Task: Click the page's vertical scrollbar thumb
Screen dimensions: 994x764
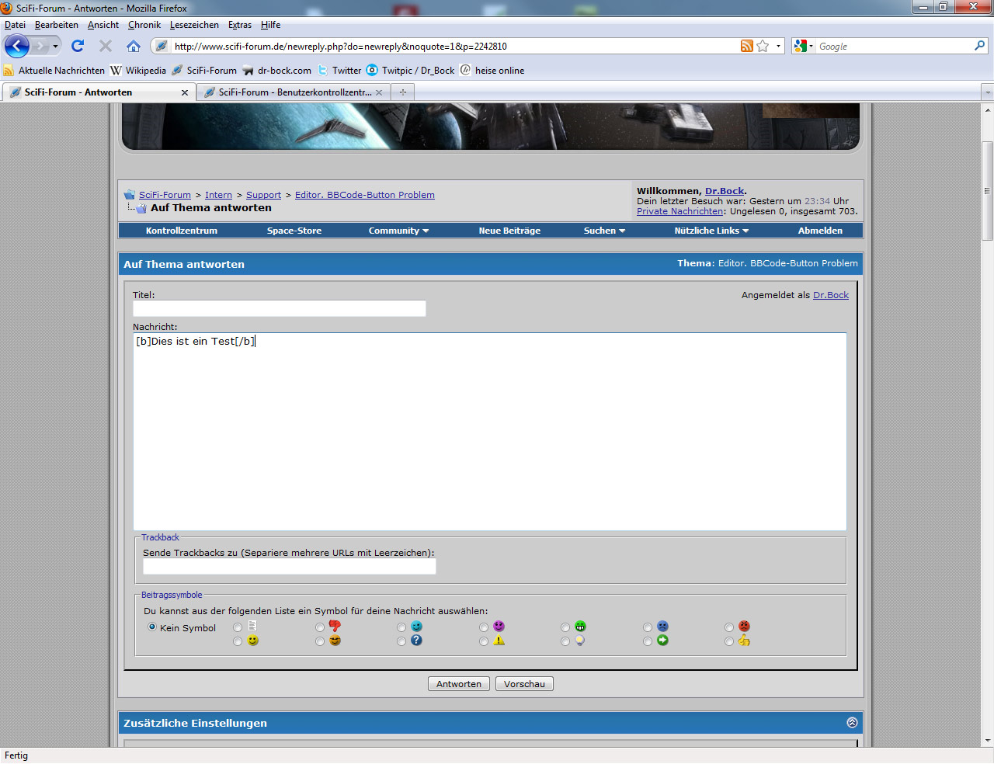Action: coord(987,191)
